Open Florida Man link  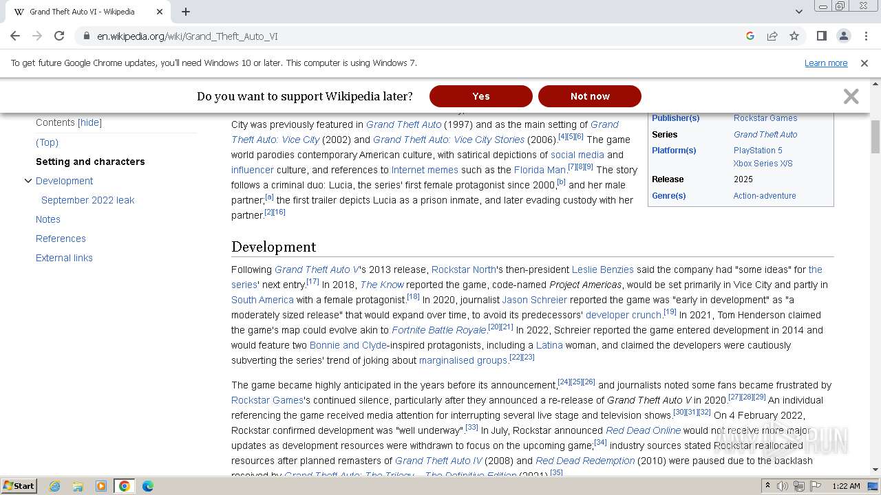540,170
